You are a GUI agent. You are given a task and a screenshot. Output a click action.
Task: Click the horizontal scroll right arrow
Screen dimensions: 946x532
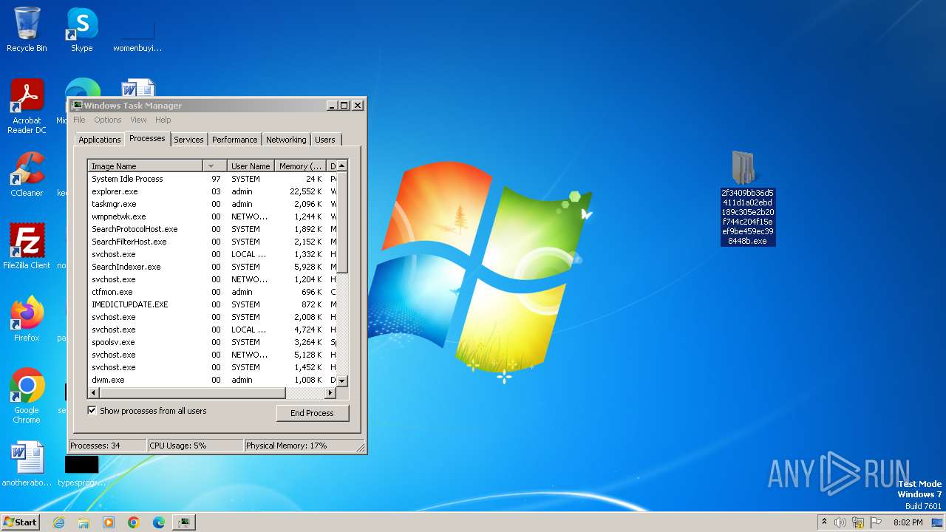tap(330, 392)
